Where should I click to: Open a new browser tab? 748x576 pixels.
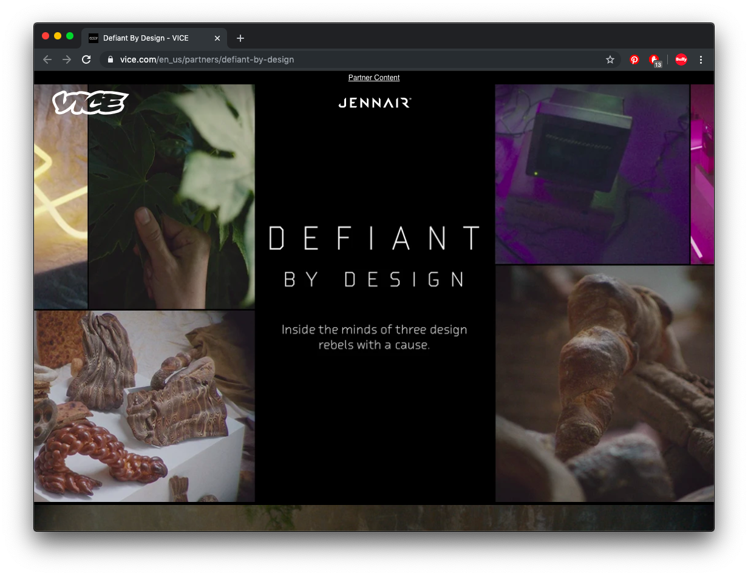pos(240,38)
